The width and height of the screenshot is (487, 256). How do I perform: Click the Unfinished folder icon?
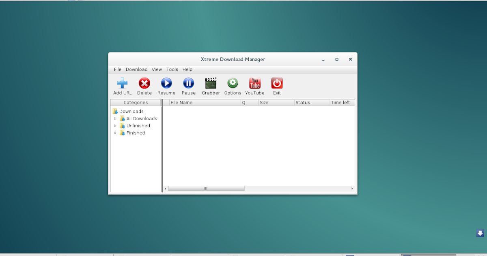[122, 126]
